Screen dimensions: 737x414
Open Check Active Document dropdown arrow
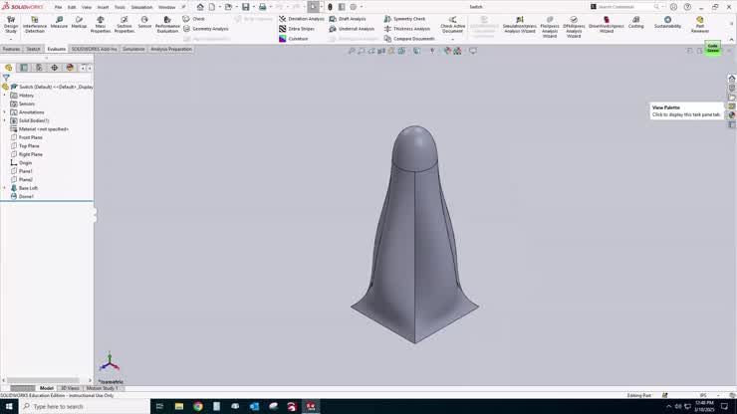(452, 39)
